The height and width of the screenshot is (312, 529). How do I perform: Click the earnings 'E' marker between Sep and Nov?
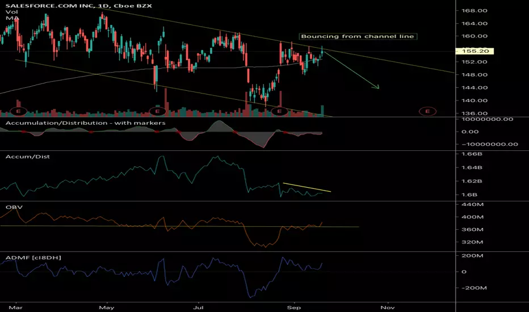click(x=427, y=111)
